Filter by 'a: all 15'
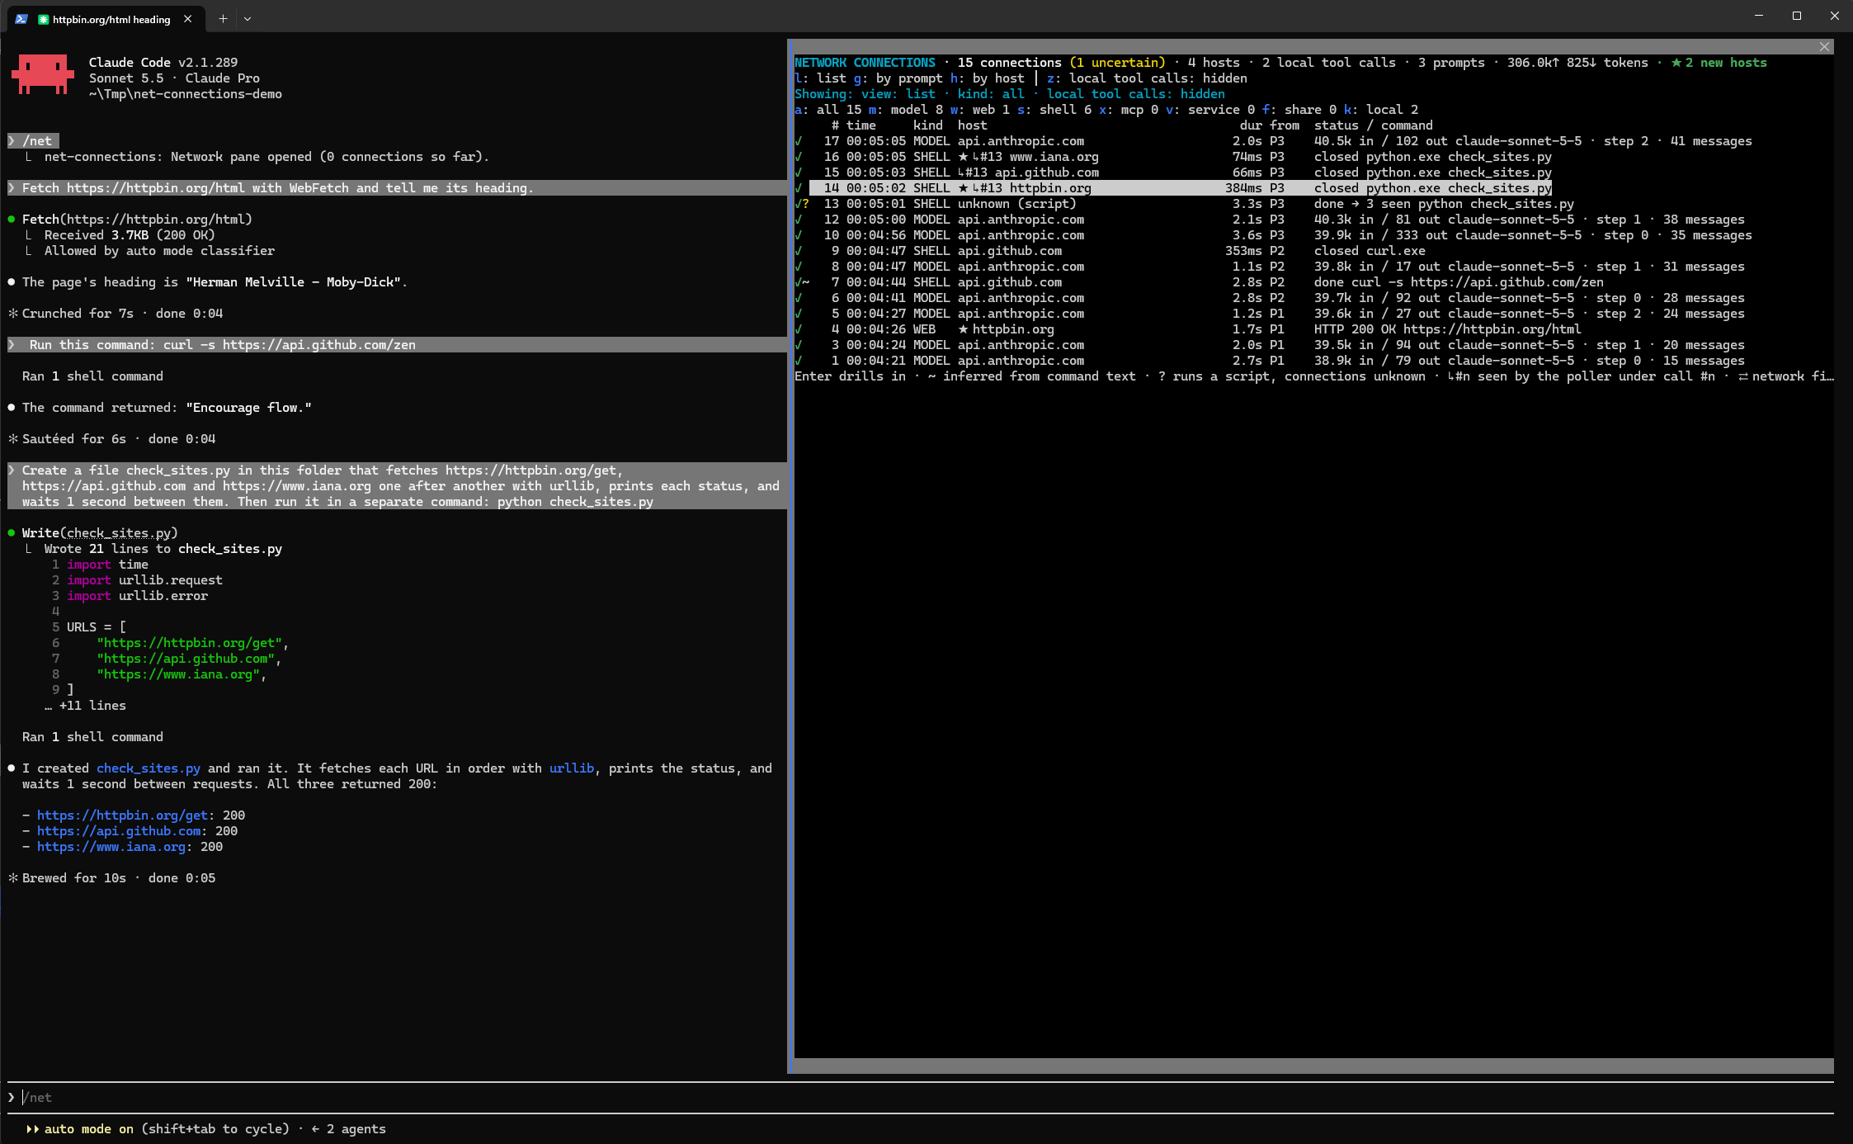1853x1144 pixels. click(827, 110)
